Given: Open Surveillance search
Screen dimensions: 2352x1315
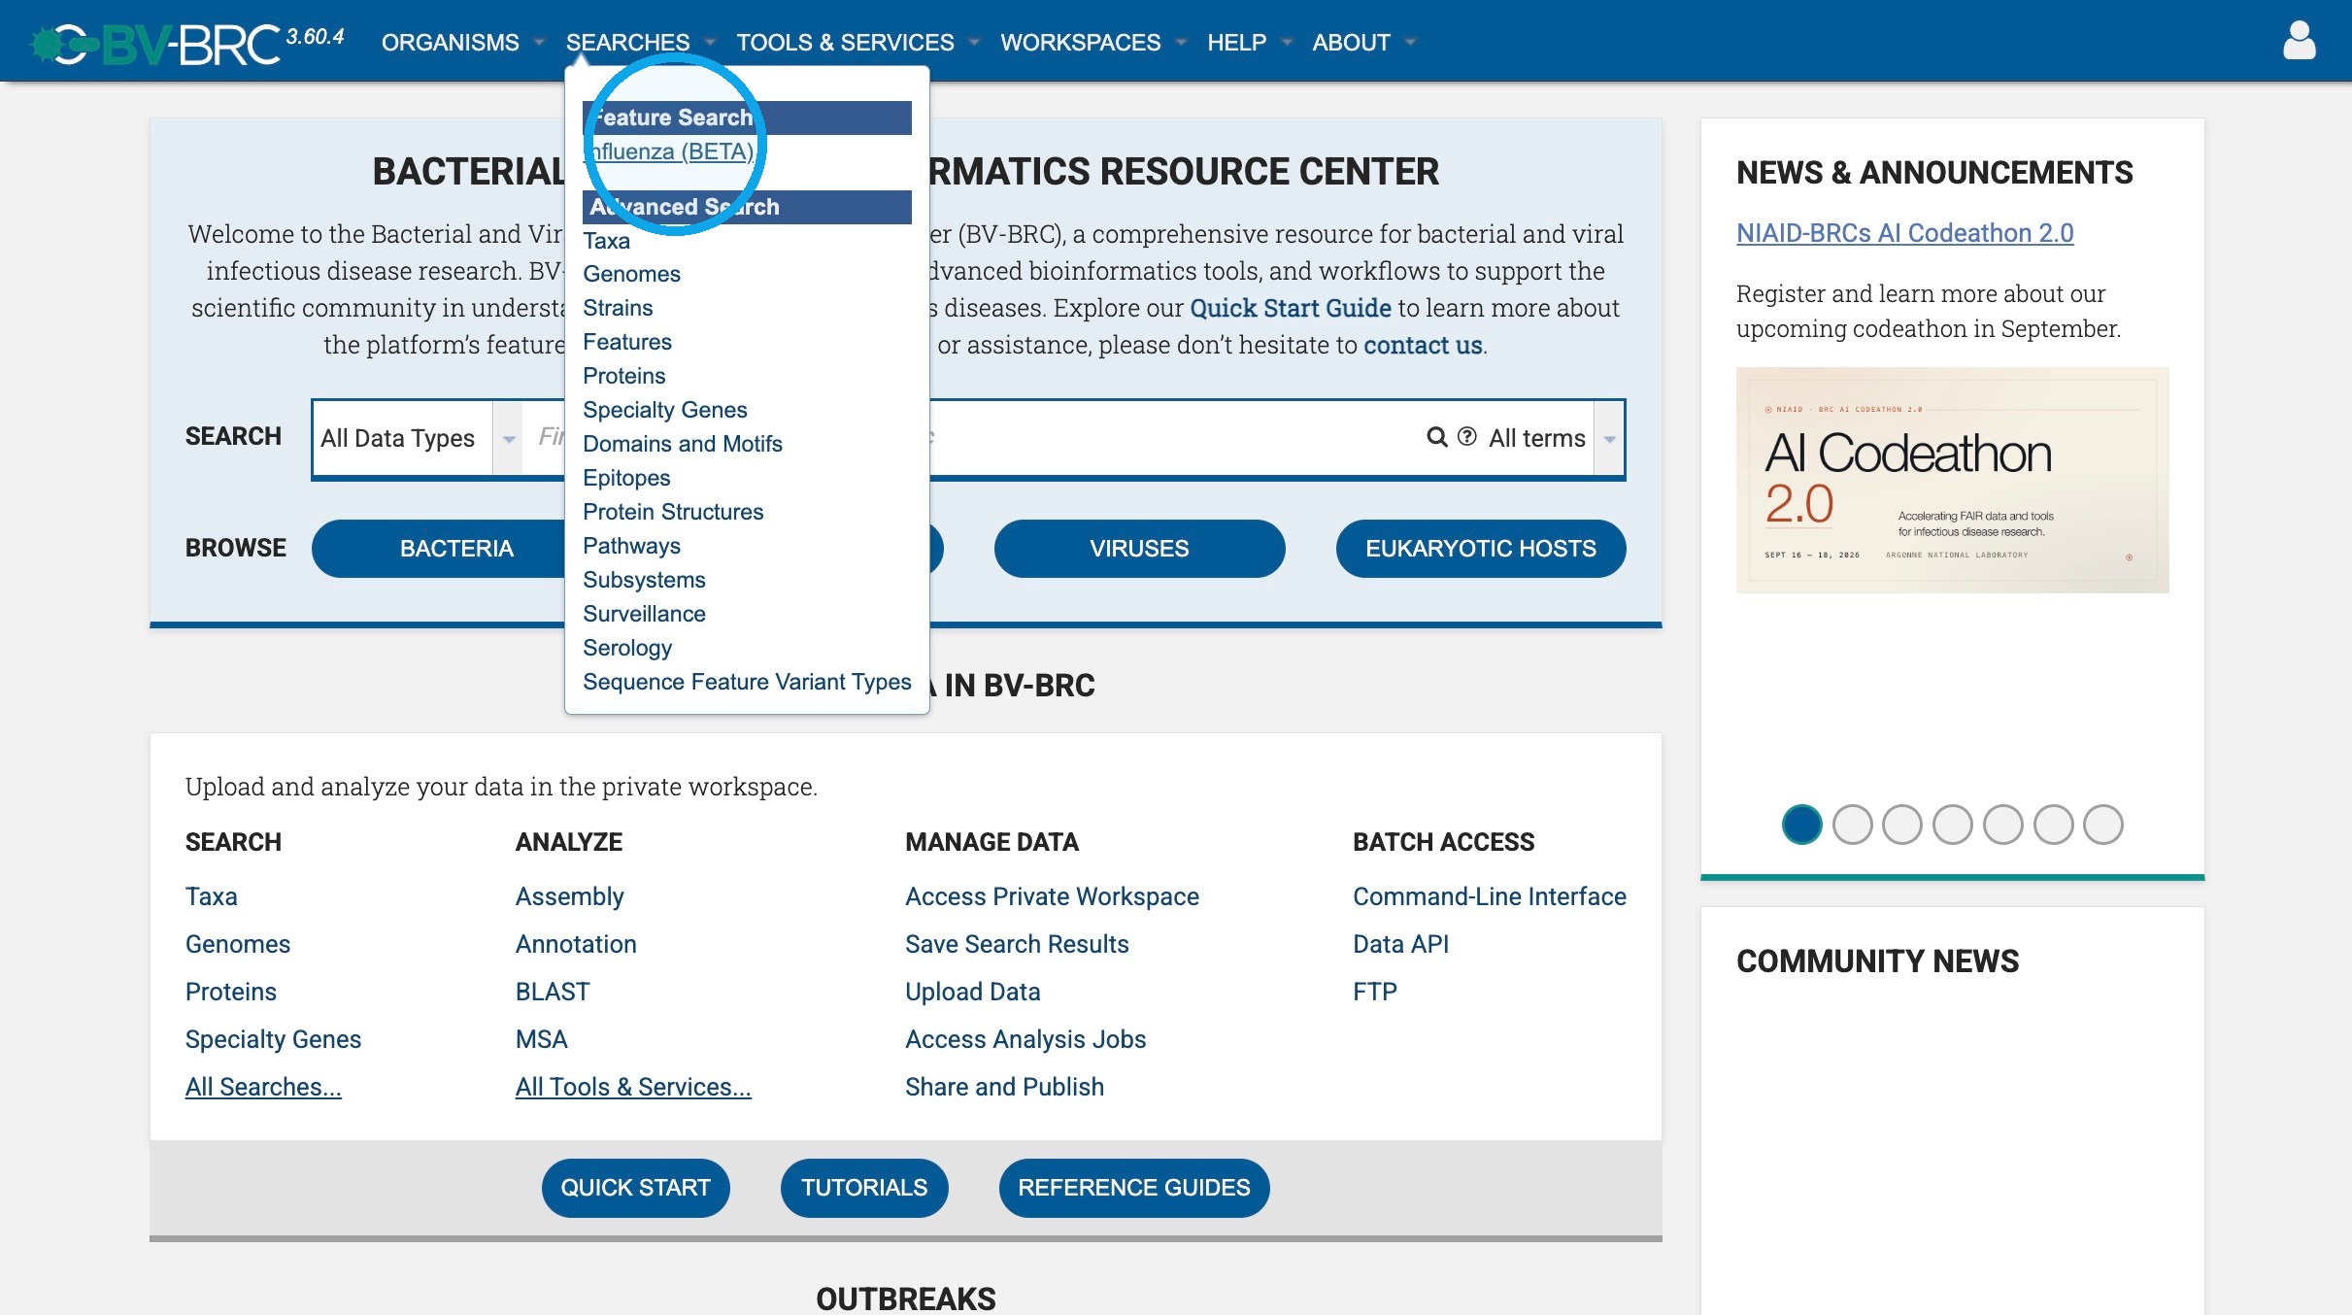Looking at the screenshot, I should pos(644,614).
